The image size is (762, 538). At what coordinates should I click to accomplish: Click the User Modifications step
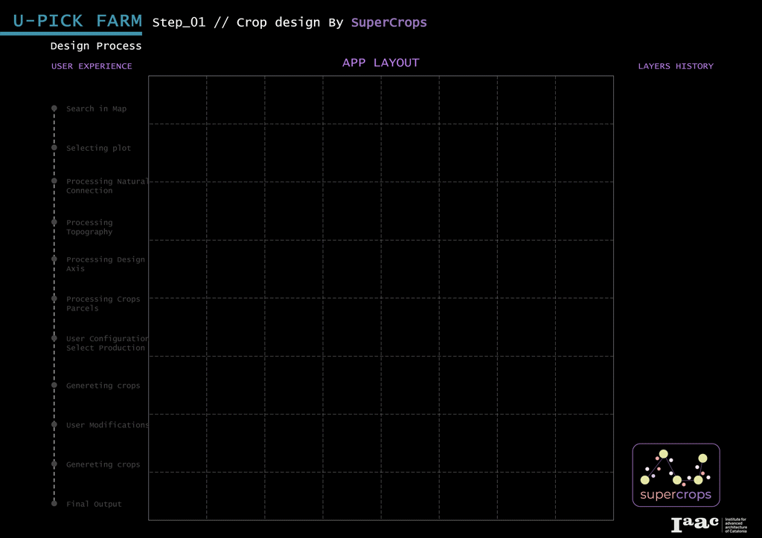107,425
